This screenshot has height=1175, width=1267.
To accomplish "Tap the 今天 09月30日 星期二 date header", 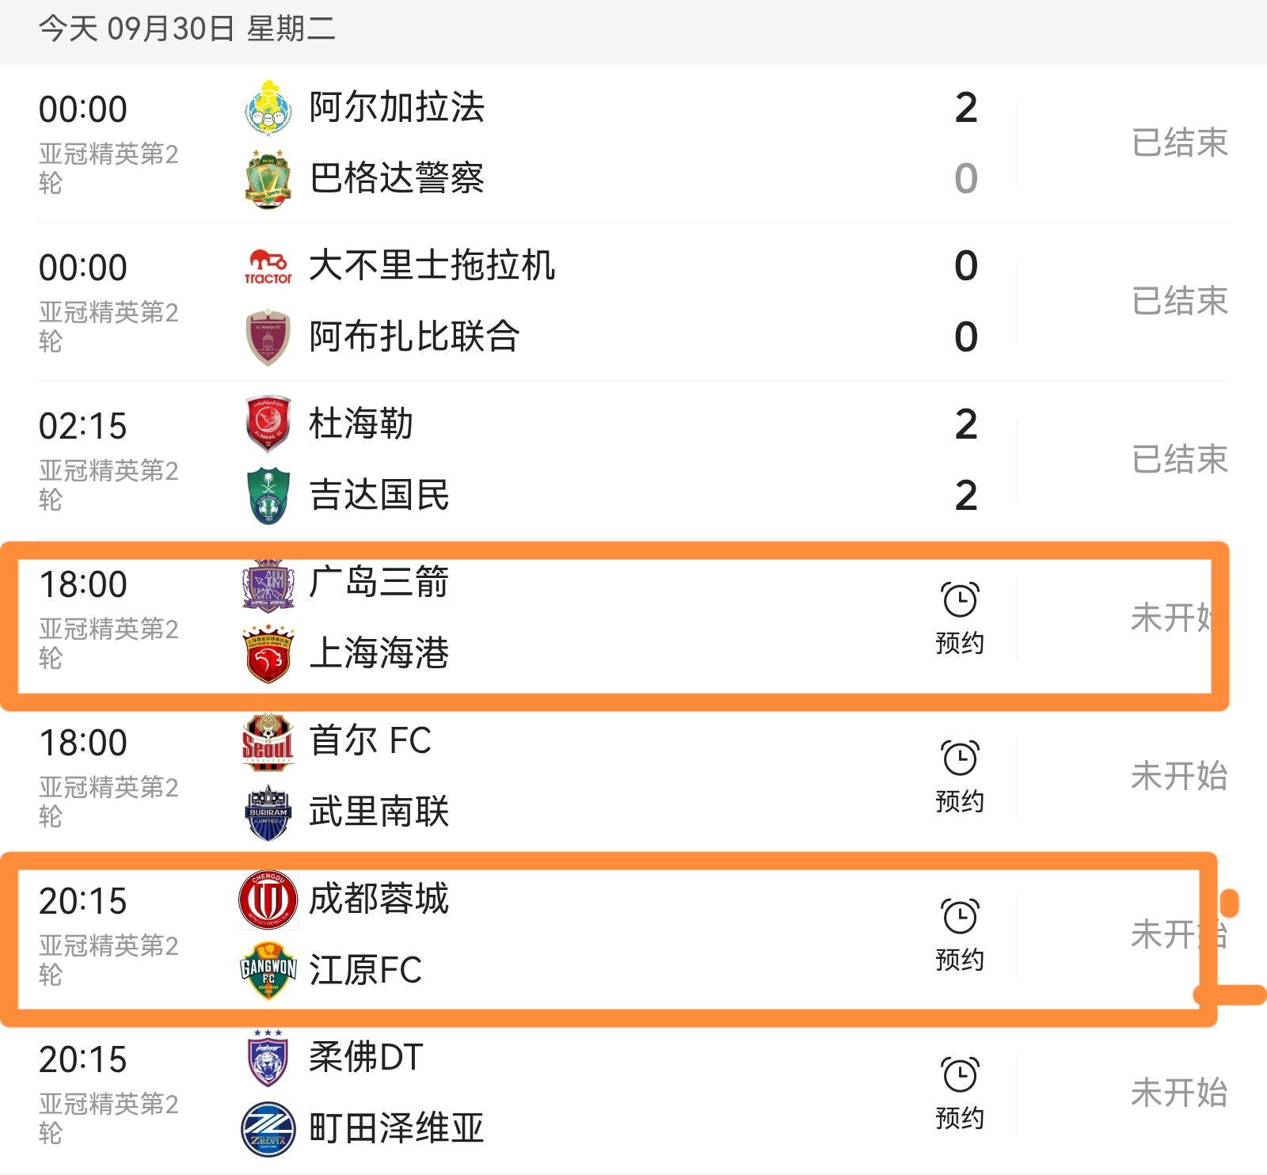I will coord(187,29).
